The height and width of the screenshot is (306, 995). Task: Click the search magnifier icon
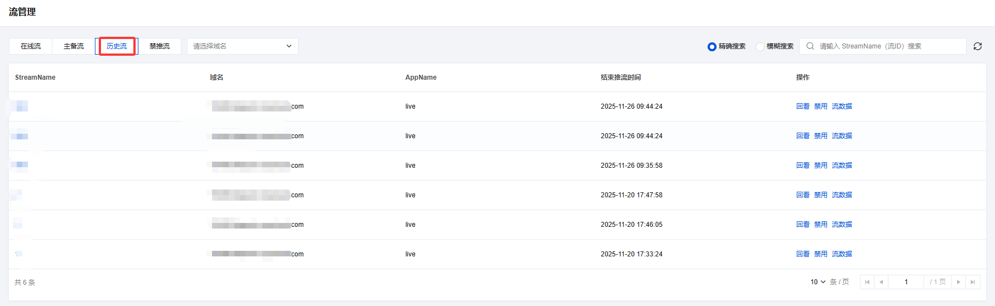[810, 46]
